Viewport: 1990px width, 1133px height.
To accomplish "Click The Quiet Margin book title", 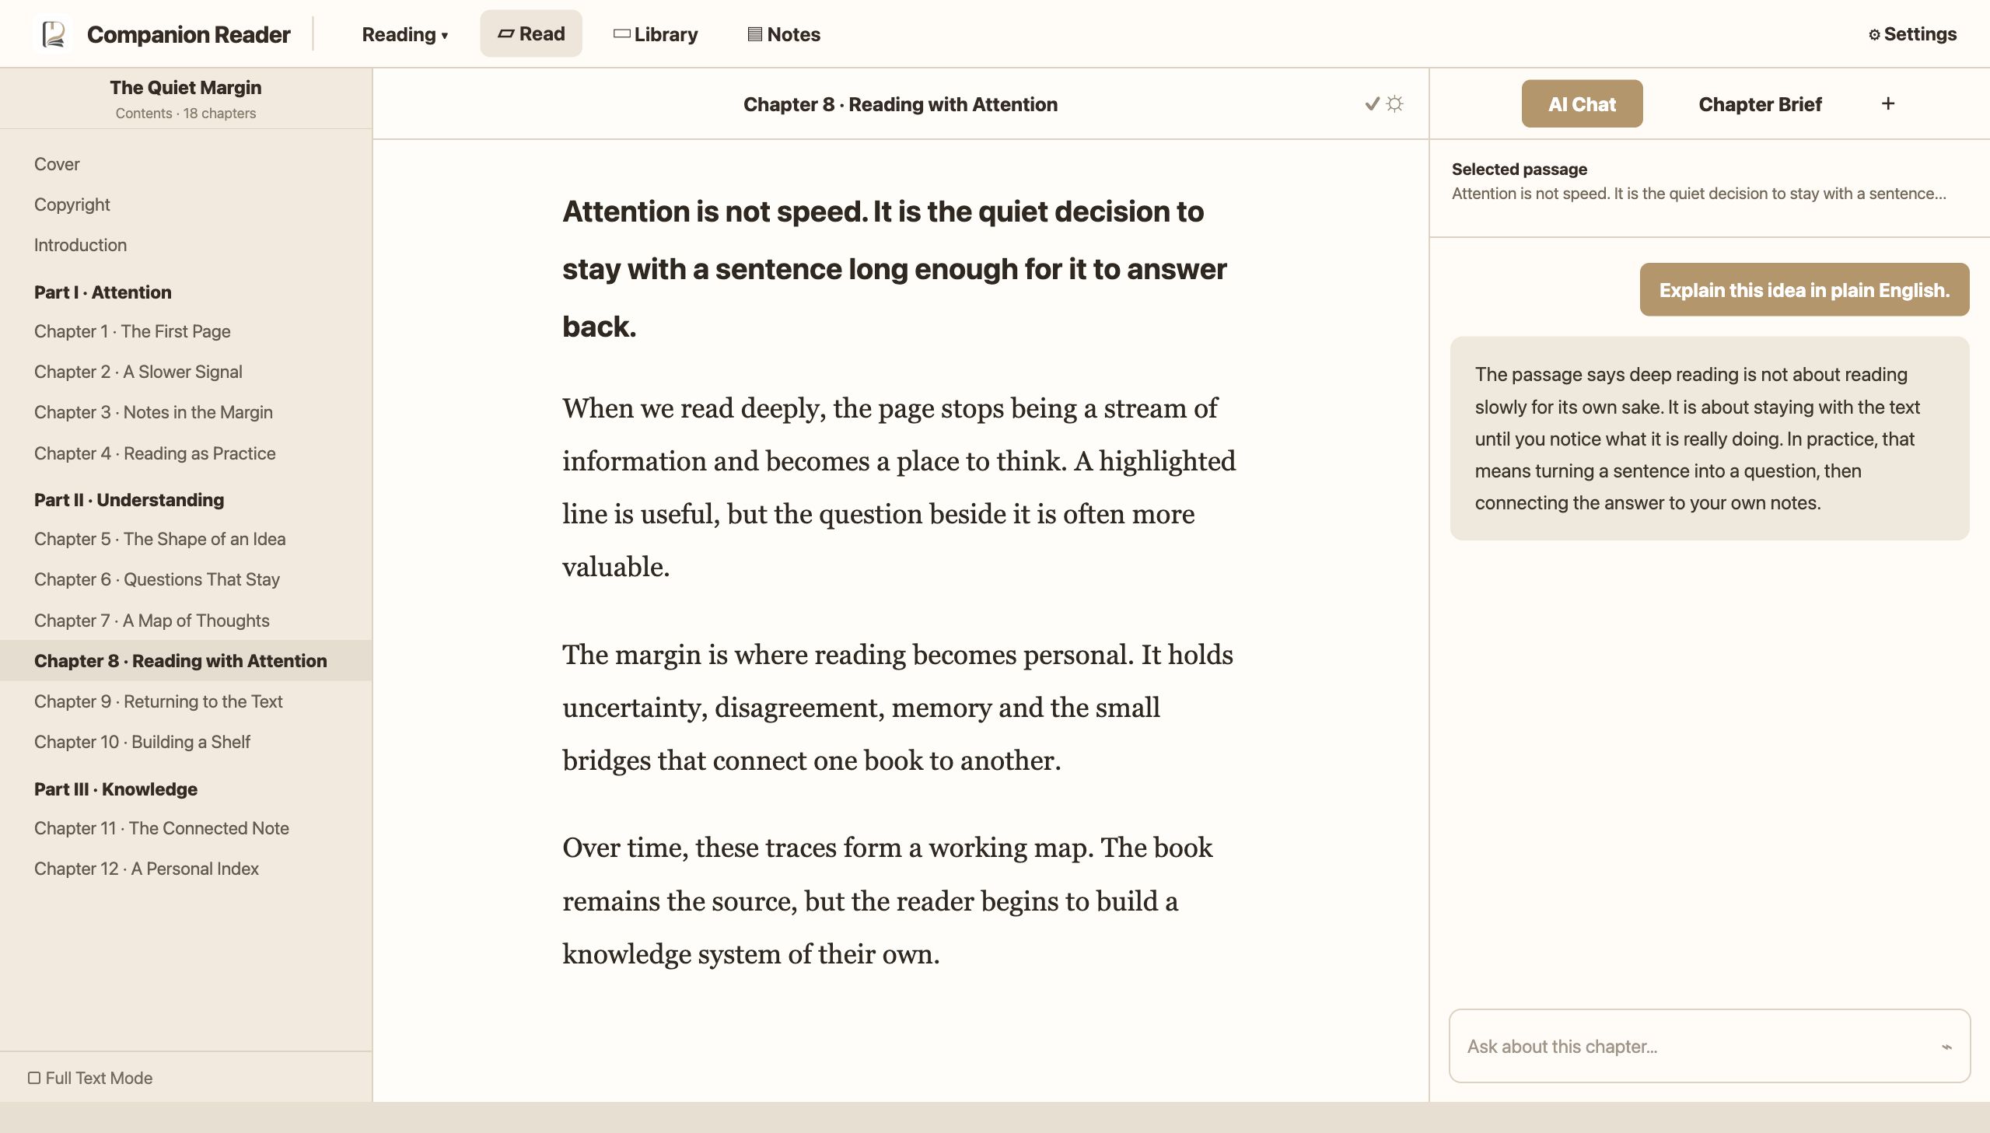I will [185, 87].
